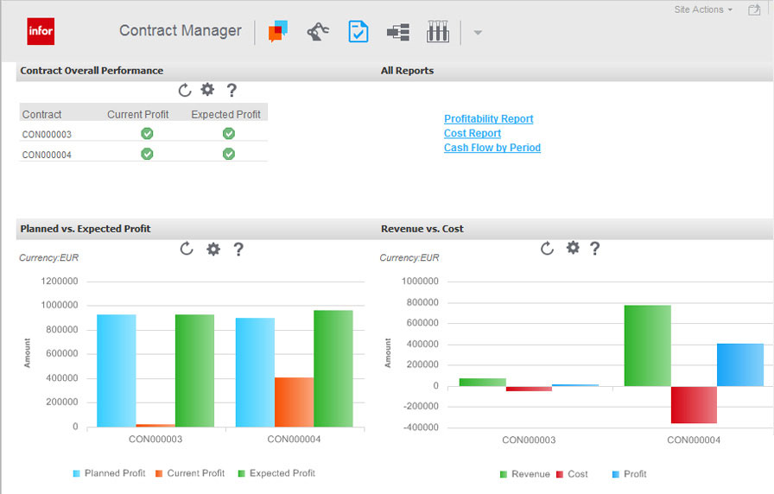774x494 pixels.
Task: Open settings gear for Planned vs. Expected Profit
Action: coord(213,249)
